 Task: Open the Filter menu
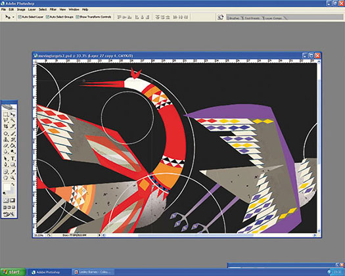tap(53, 9)
